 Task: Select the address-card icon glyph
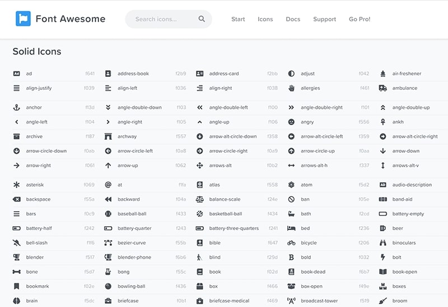[200, 74]
